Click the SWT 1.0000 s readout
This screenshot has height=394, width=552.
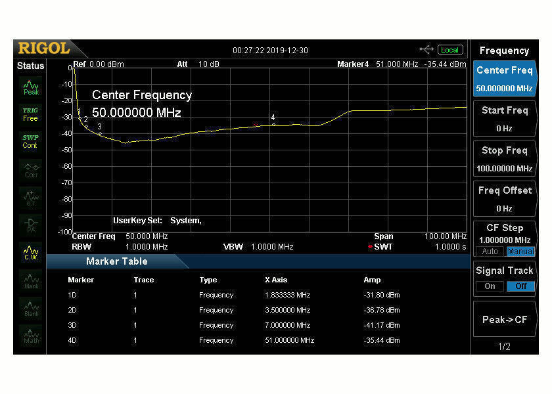point(421,247)
